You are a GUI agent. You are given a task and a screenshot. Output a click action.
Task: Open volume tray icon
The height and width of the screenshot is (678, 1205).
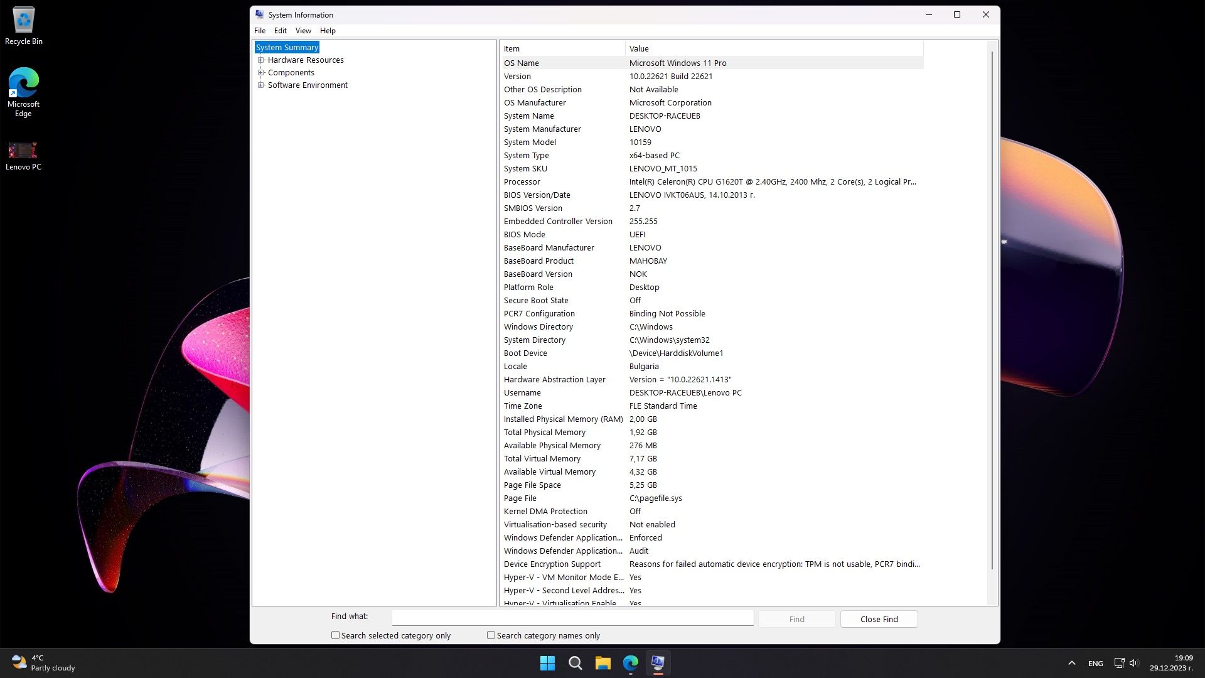point(1133,663)
